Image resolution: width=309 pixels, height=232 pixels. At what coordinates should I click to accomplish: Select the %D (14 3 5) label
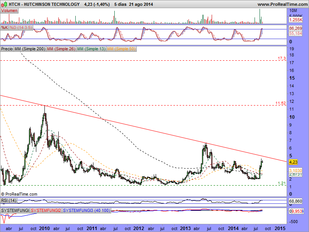(21, 27)
